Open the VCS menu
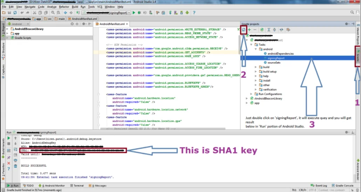 [x=100, y=7]
